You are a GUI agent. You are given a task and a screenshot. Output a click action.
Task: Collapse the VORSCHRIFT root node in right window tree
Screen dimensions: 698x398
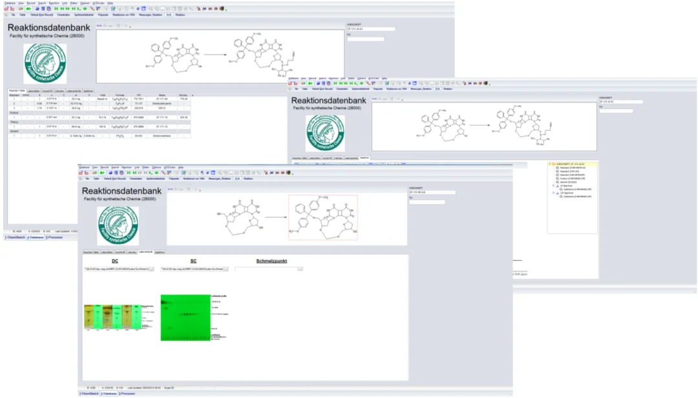click(x=550, y=164)
